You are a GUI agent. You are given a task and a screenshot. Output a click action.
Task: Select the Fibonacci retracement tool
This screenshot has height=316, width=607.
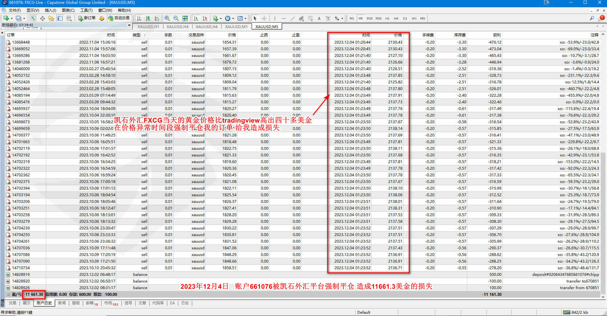(x=310, y=18)
